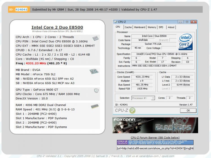
Task: Click the CPU-Z Validator forum banner image
Action: [x=155, y=142]
